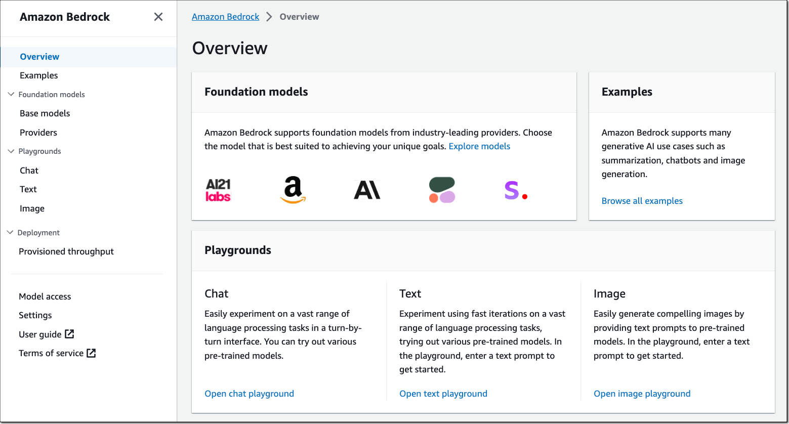This screenshot has width=789, height=424.
Task: Go to Provisioned throughput
Action: 66,251
